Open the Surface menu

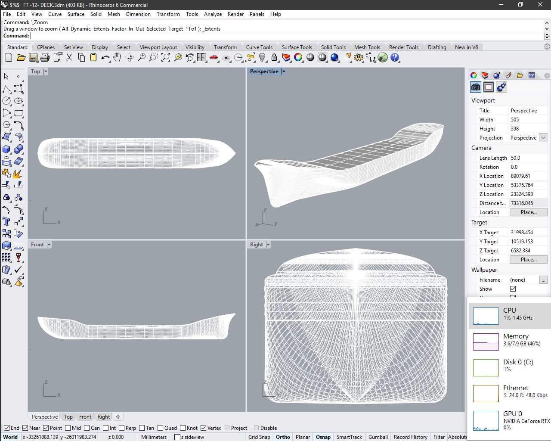click(76, 14)
